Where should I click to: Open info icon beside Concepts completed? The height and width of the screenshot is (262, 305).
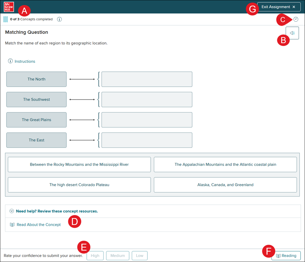pyautogui.click(x=59, y=19)
